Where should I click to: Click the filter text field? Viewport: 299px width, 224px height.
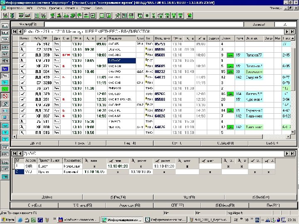click(x=144, y=24)
